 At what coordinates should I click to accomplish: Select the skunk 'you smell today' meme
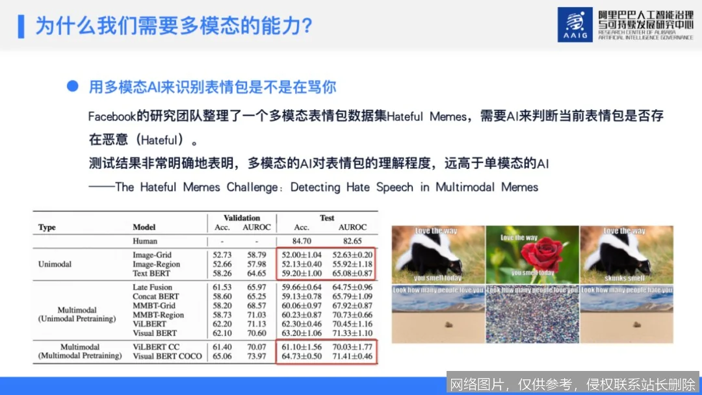(438, 254)
